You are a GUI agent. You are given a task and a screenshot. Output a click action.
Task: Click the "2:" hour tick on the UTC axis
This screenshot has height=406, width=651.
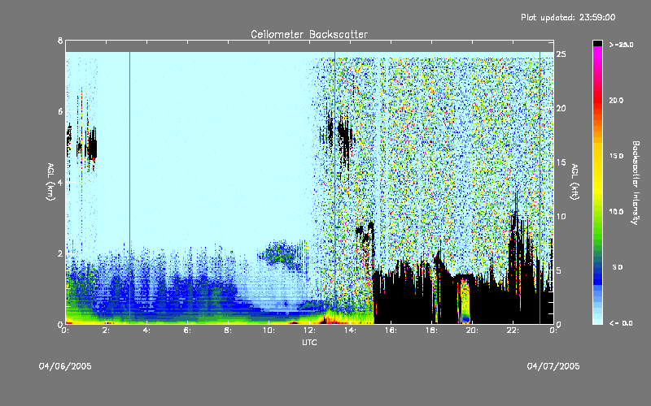106,330
